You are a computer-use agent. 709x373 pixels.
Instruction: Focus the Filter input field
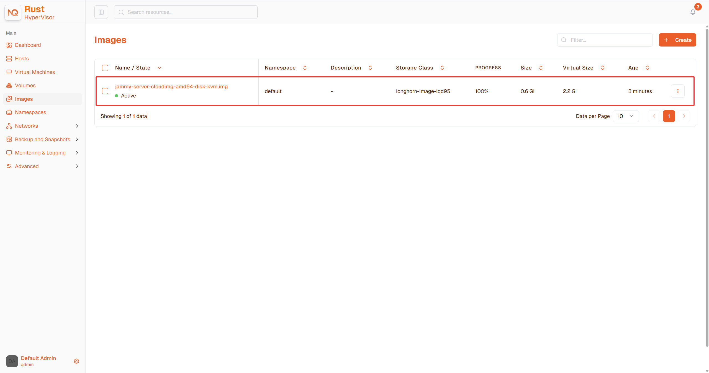point(605,40)
